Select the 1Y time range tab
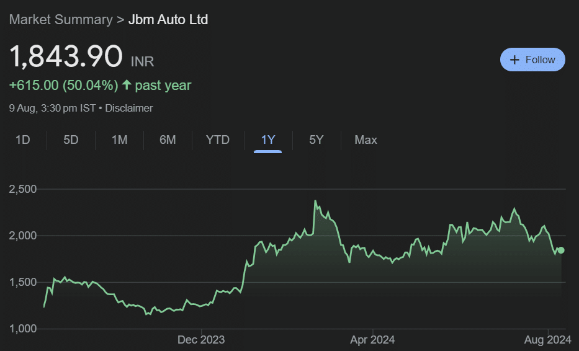This screenshot has height=351, width=579. pos(268,140)
